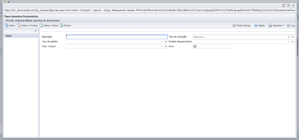Click Imprimir print button
Viewport: 299px width, 140px height.
click(x=275, y=26)
